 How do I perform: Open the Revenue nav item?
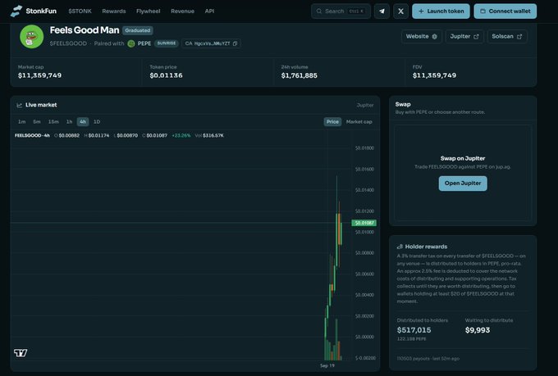pyautogui.click(x=182, y=11)
